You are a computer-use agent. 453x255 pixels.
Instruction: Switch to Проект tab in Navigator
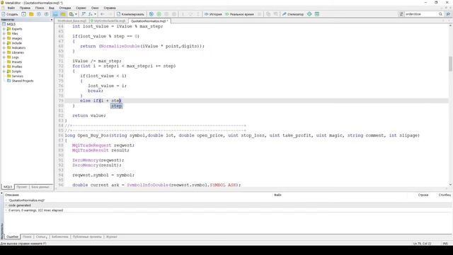point(22,187)
